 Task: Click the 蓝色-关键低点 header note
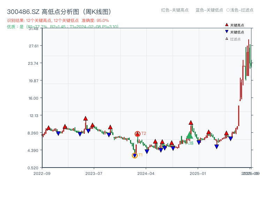tap(209, 10)
